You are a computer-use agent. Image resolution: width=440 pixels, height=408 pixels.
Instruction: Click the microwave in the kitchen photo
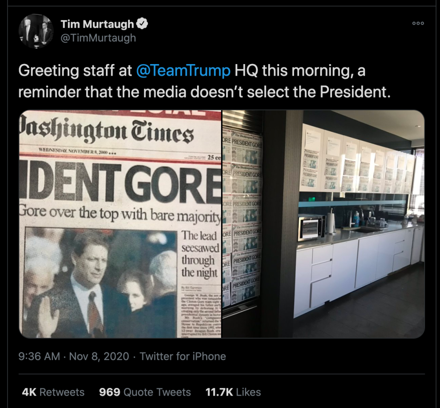click(x=311, y=226)
